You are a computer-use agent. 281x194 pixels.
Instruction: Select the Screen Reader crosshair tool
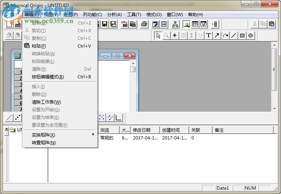pyautogui.click(x=175, y=36)
